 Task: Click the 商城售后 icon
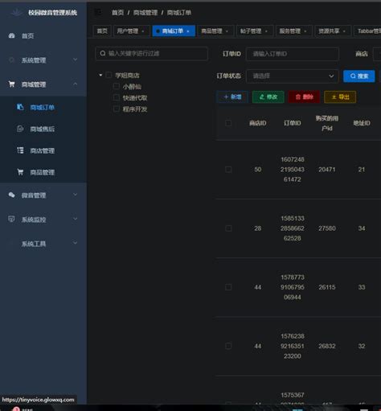(x=20, y=129)
